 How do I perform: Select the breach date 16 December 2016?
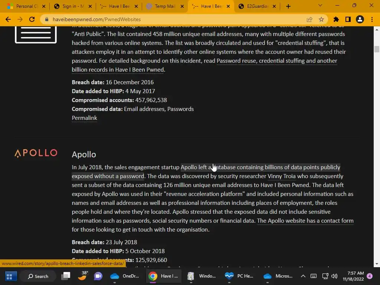[130, 82]
